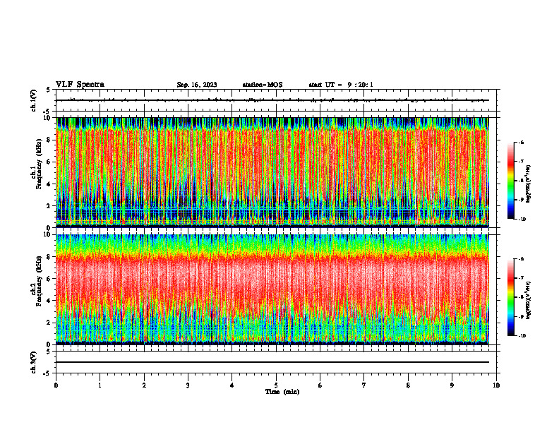
Task: Click time axis tick label "4"
Action: [232, 385]
